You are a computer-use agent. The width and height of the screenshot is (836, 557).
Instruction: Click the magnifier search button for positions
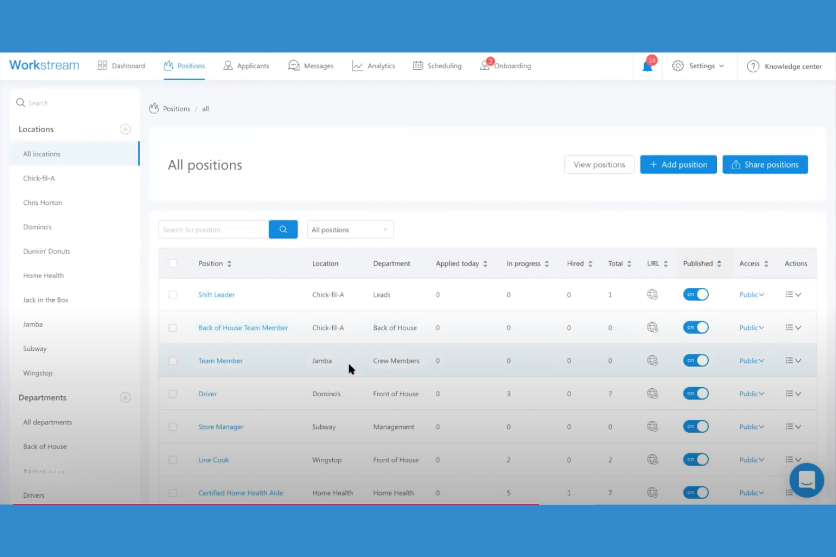[283, 230]
